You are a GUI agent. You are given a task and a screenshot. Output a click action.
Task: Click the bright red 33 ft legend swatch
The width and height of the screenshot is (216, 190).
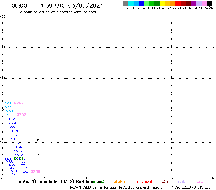click(178, 4)
